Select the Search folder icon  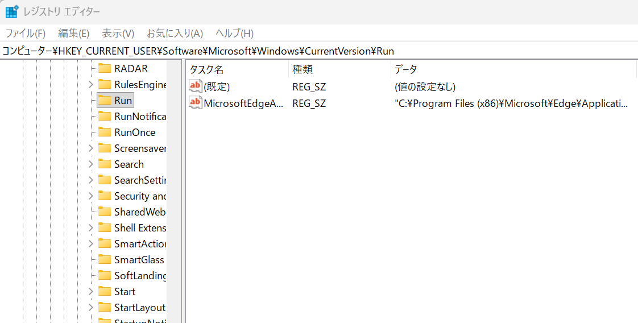pyautogui.click(x=105, y=164)
